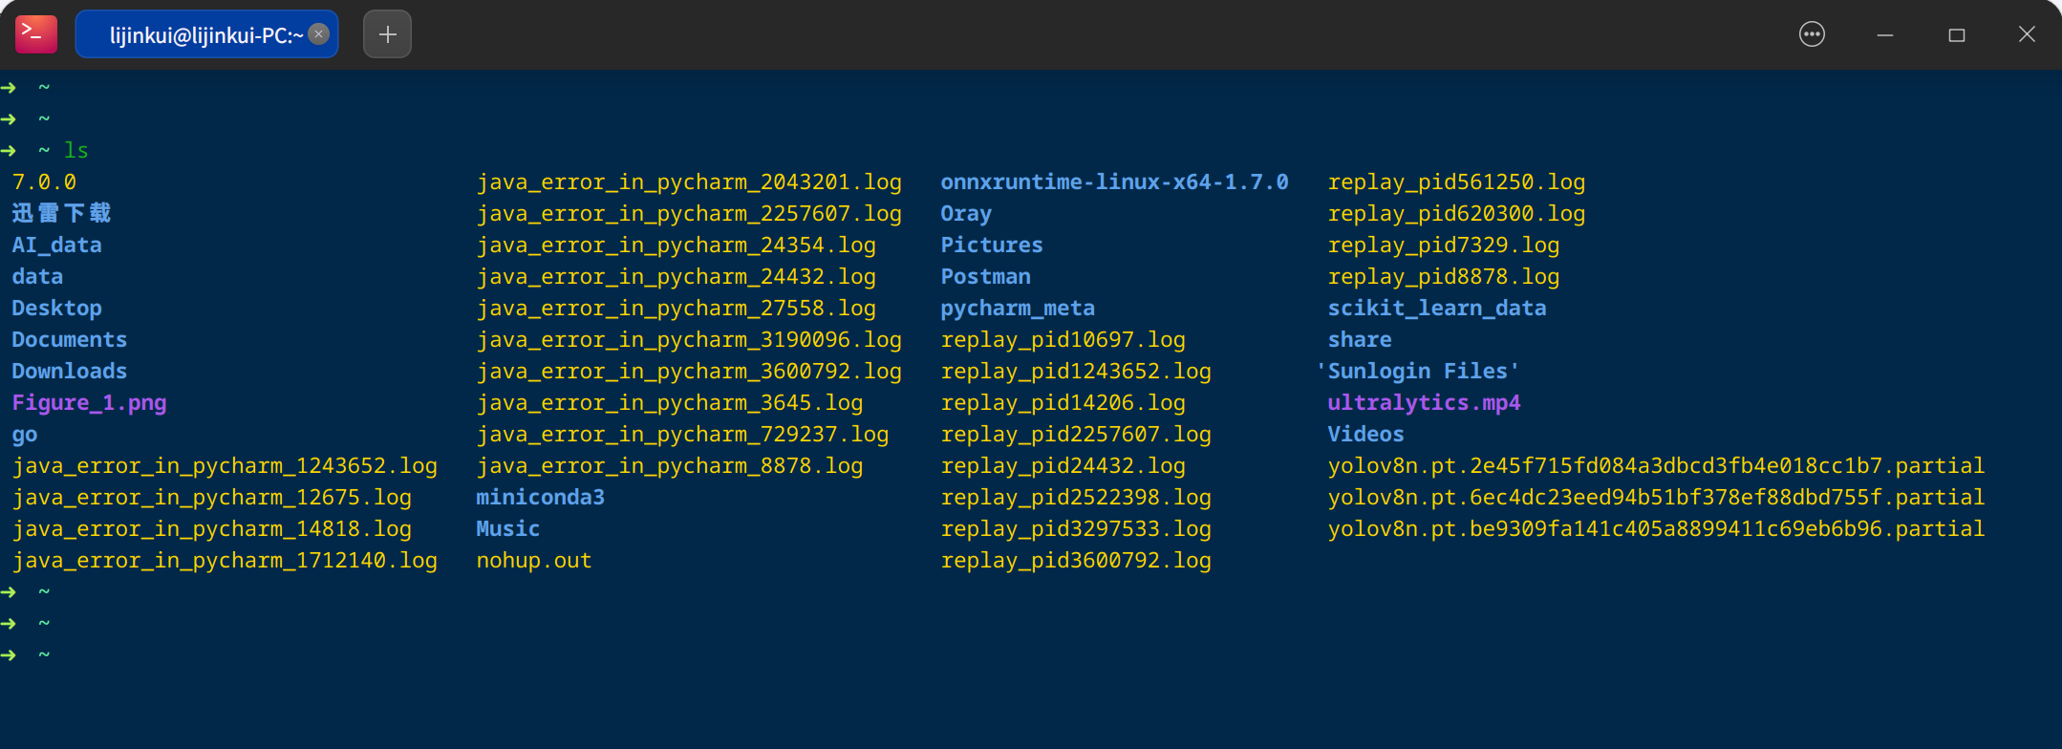Maximize the terminal window
Image resolution: width=2062 pixels, height=749 pixels.
tap(1956, 34)
